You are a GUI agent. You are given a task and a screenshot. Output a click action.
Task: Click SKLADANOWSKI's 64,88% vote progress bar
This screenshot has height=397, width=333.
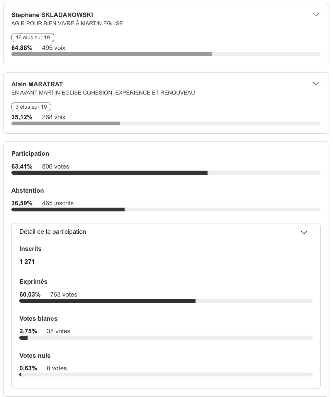166,54
